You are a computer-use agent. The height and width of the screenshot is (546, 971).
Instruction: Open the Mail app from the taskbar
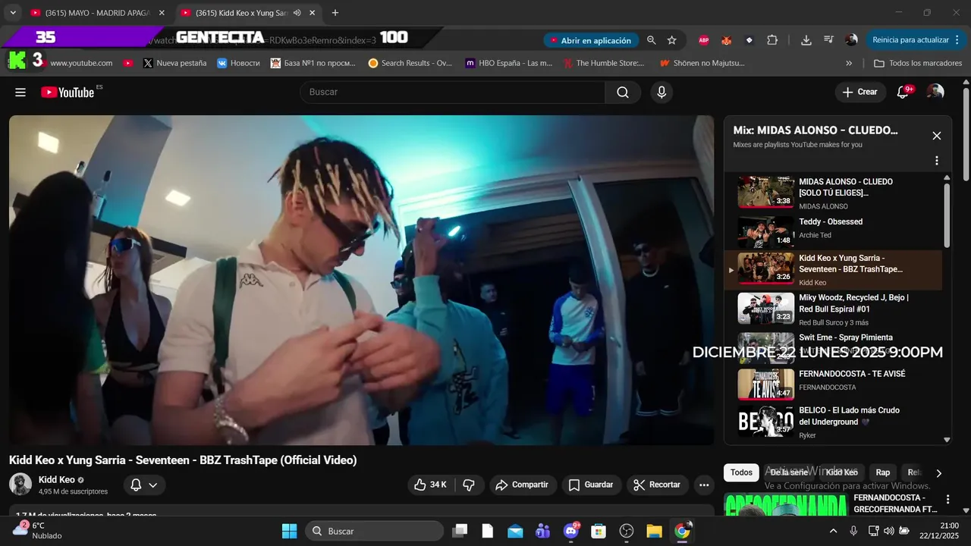coord(515,531)
